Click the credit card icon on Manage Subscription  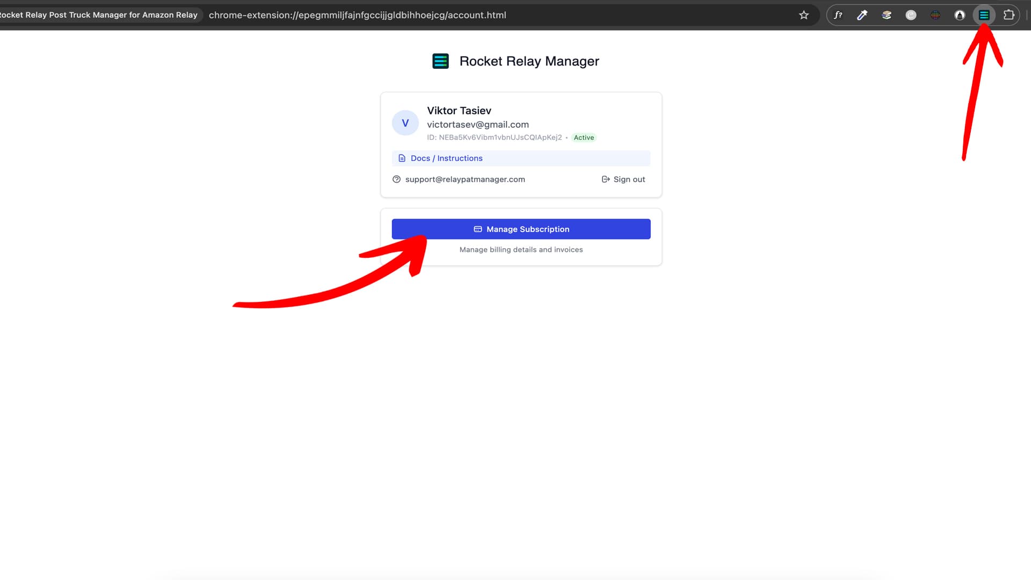point(478,229)
